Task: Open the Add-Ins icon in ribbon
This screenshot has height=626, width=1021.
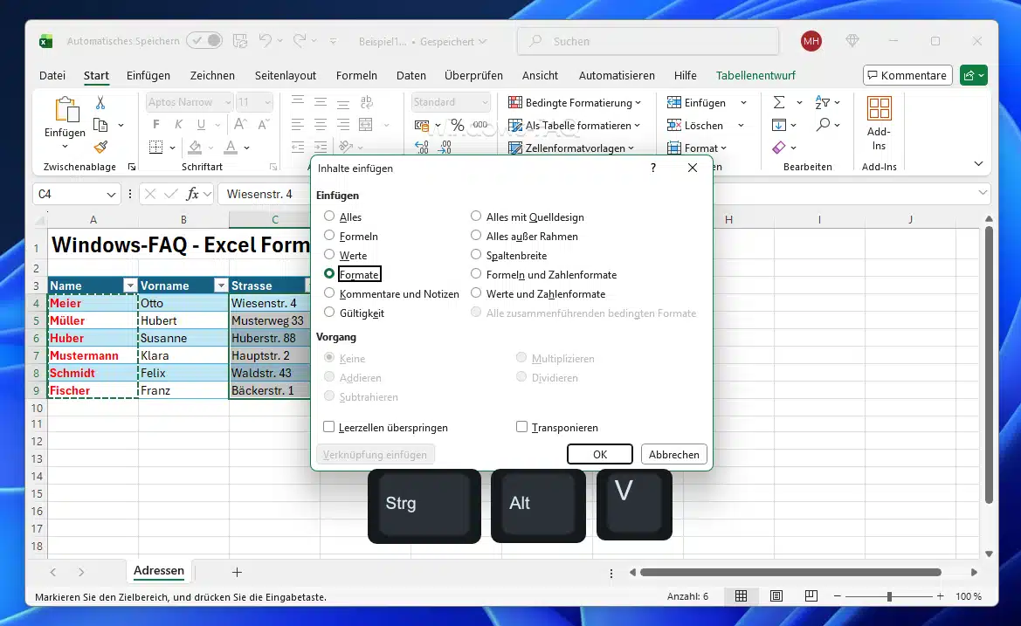Action: (x=879, y=123)
